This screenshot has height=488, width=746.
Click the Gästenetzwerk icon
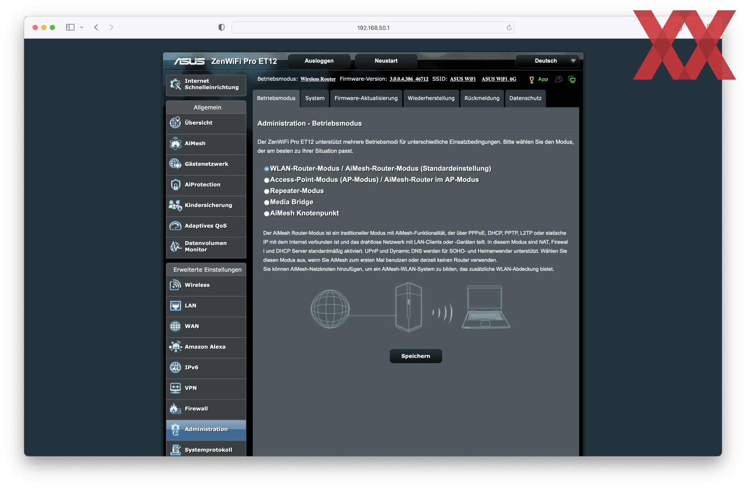[x=176, y=164]
